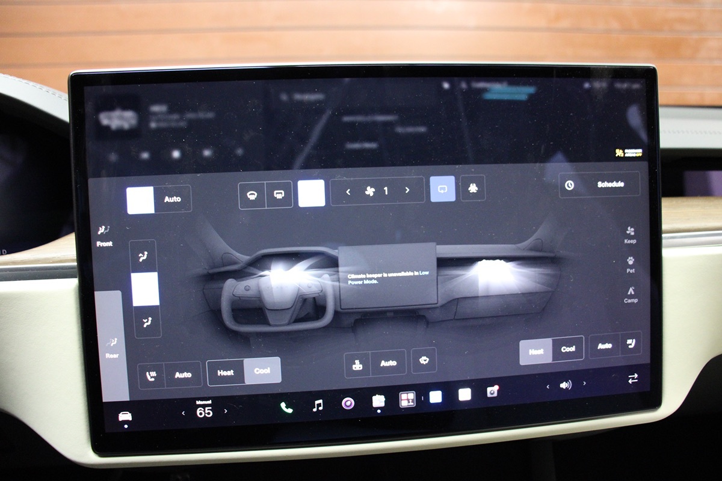Screen dimensions: 722x481
Task: Set passenger seat heater to Auto
Action: (605, 346)
